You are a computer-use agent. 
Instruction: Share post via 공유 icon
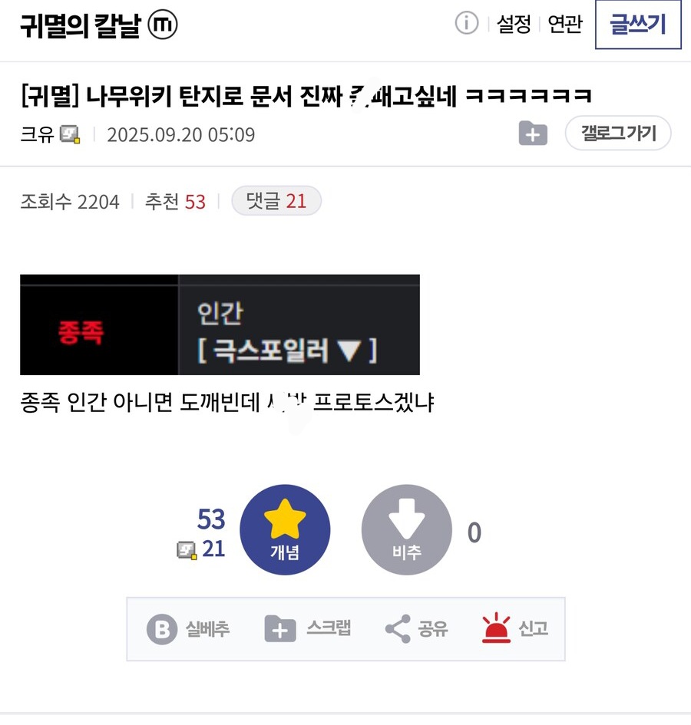(398, 629)
